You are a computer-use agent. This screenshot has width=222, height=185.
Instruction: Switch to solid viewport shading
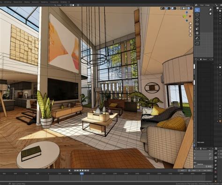pyautogui.click(x=184, y=8)
